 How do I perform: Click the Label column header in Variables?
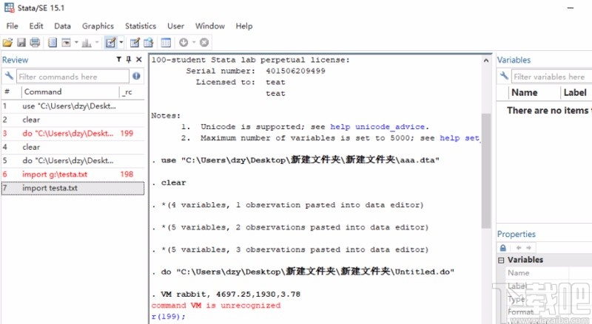pyautogui.click(x=576, y=93)
